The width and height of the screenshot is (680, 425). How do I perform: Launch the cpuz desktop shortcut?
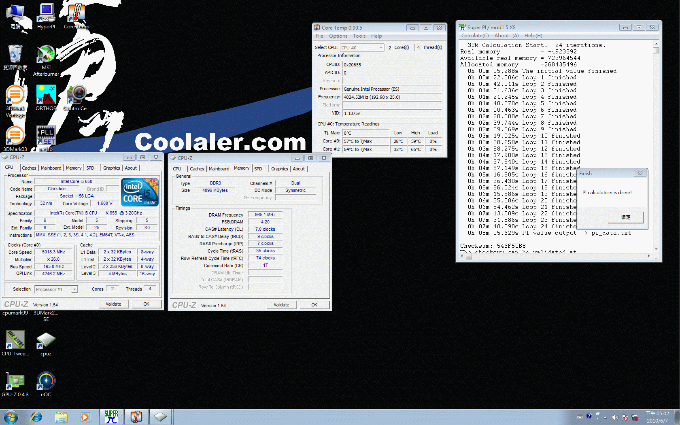click(x=46, y=344)
